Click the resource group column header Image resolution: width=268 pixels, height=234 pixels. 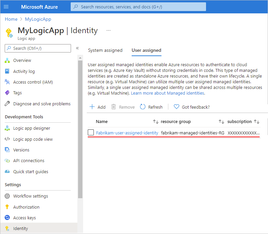click(176, 122)
